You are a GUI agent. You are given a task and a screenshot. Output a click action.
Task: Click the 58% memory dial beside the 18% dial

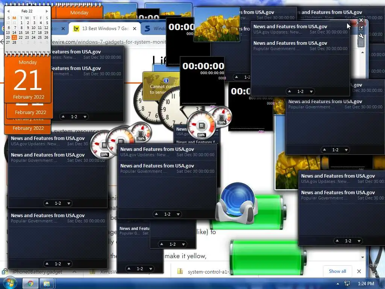click(x=223, y=116)
